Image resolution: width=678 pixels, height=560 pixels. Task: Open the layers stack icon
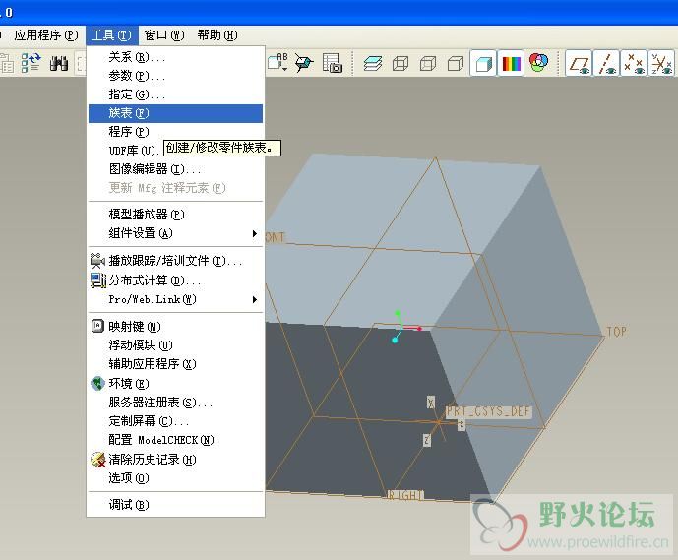point(373,64)
